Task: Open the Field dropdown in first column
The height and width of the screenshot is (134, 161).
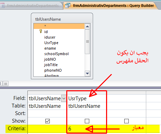Action: pos(64,99)
